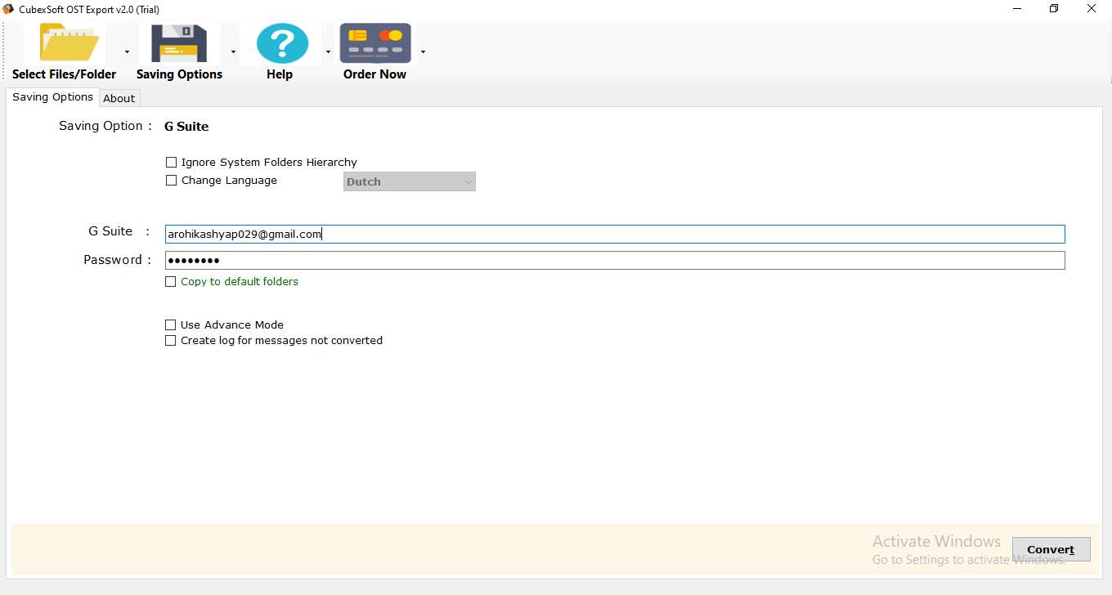Click into the G Suite email field
1112x595 pixels.
pyautogui.click(x=613, y=235)
